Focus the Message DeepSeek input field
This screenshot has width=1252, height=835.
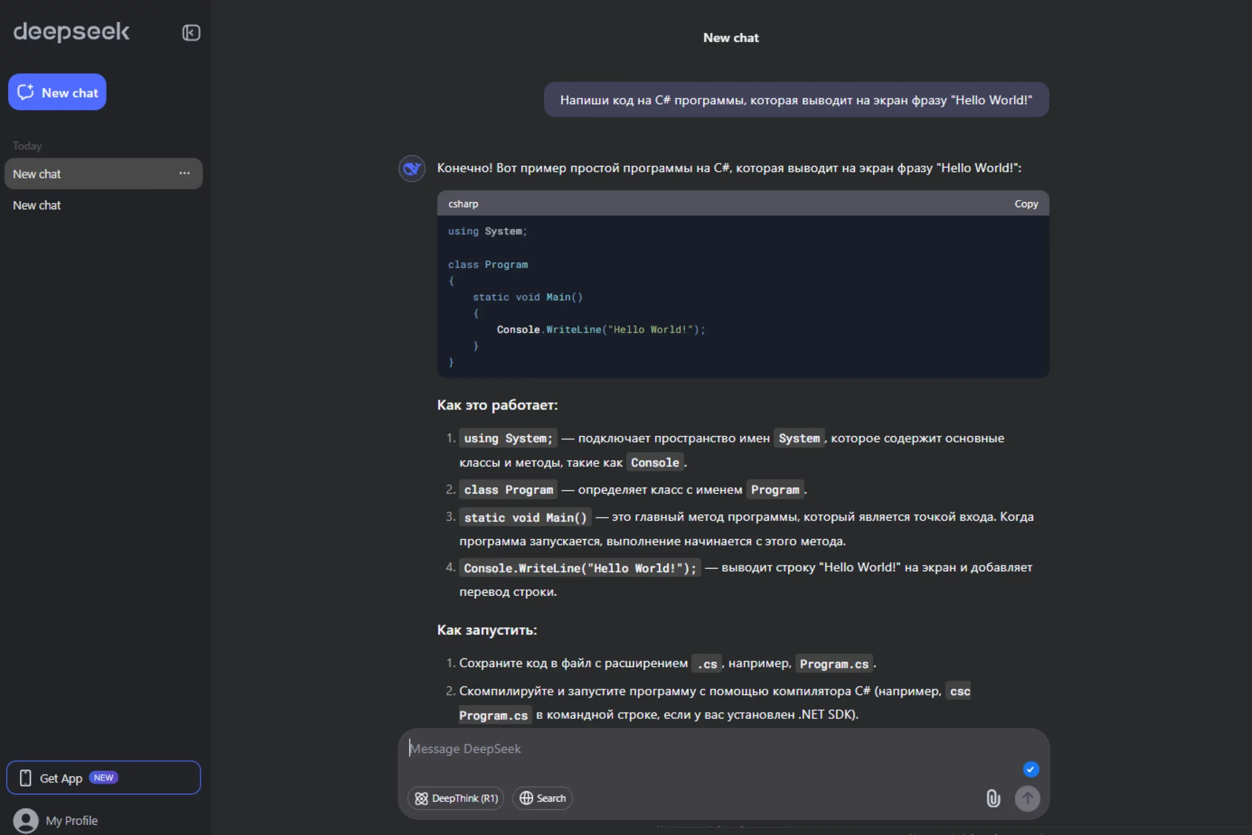coord(692,749)
